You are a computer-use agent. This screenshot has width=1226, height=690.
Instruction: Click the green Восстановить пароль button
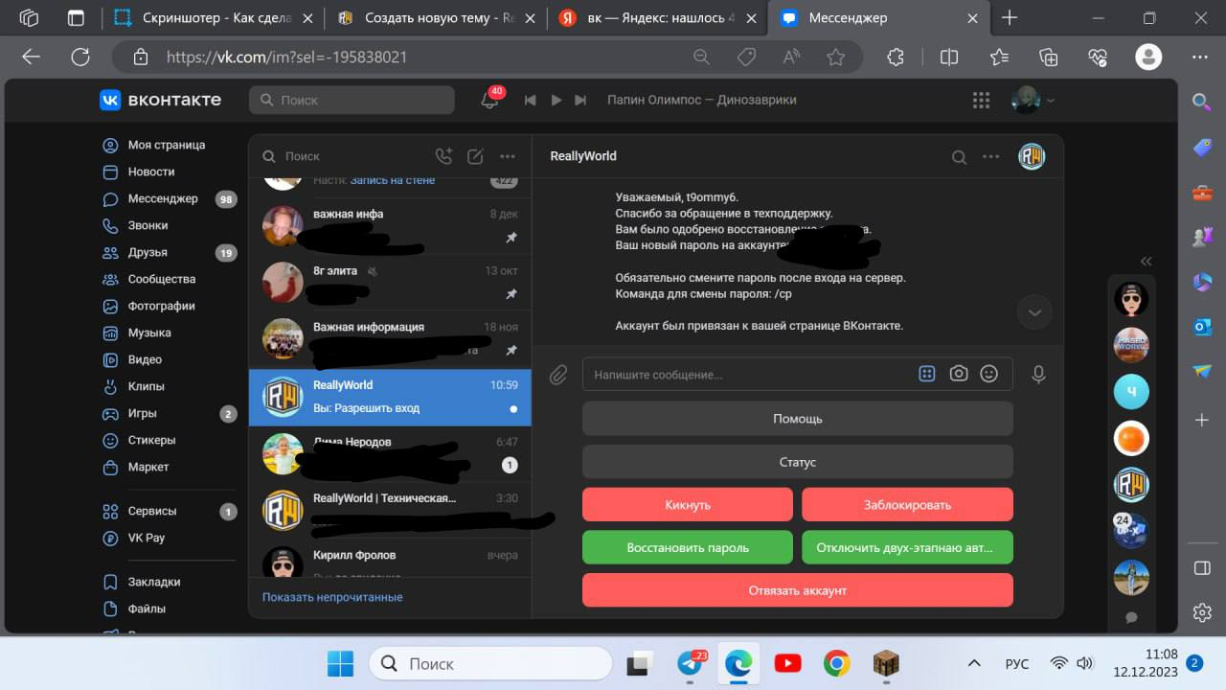coord(688,547)
